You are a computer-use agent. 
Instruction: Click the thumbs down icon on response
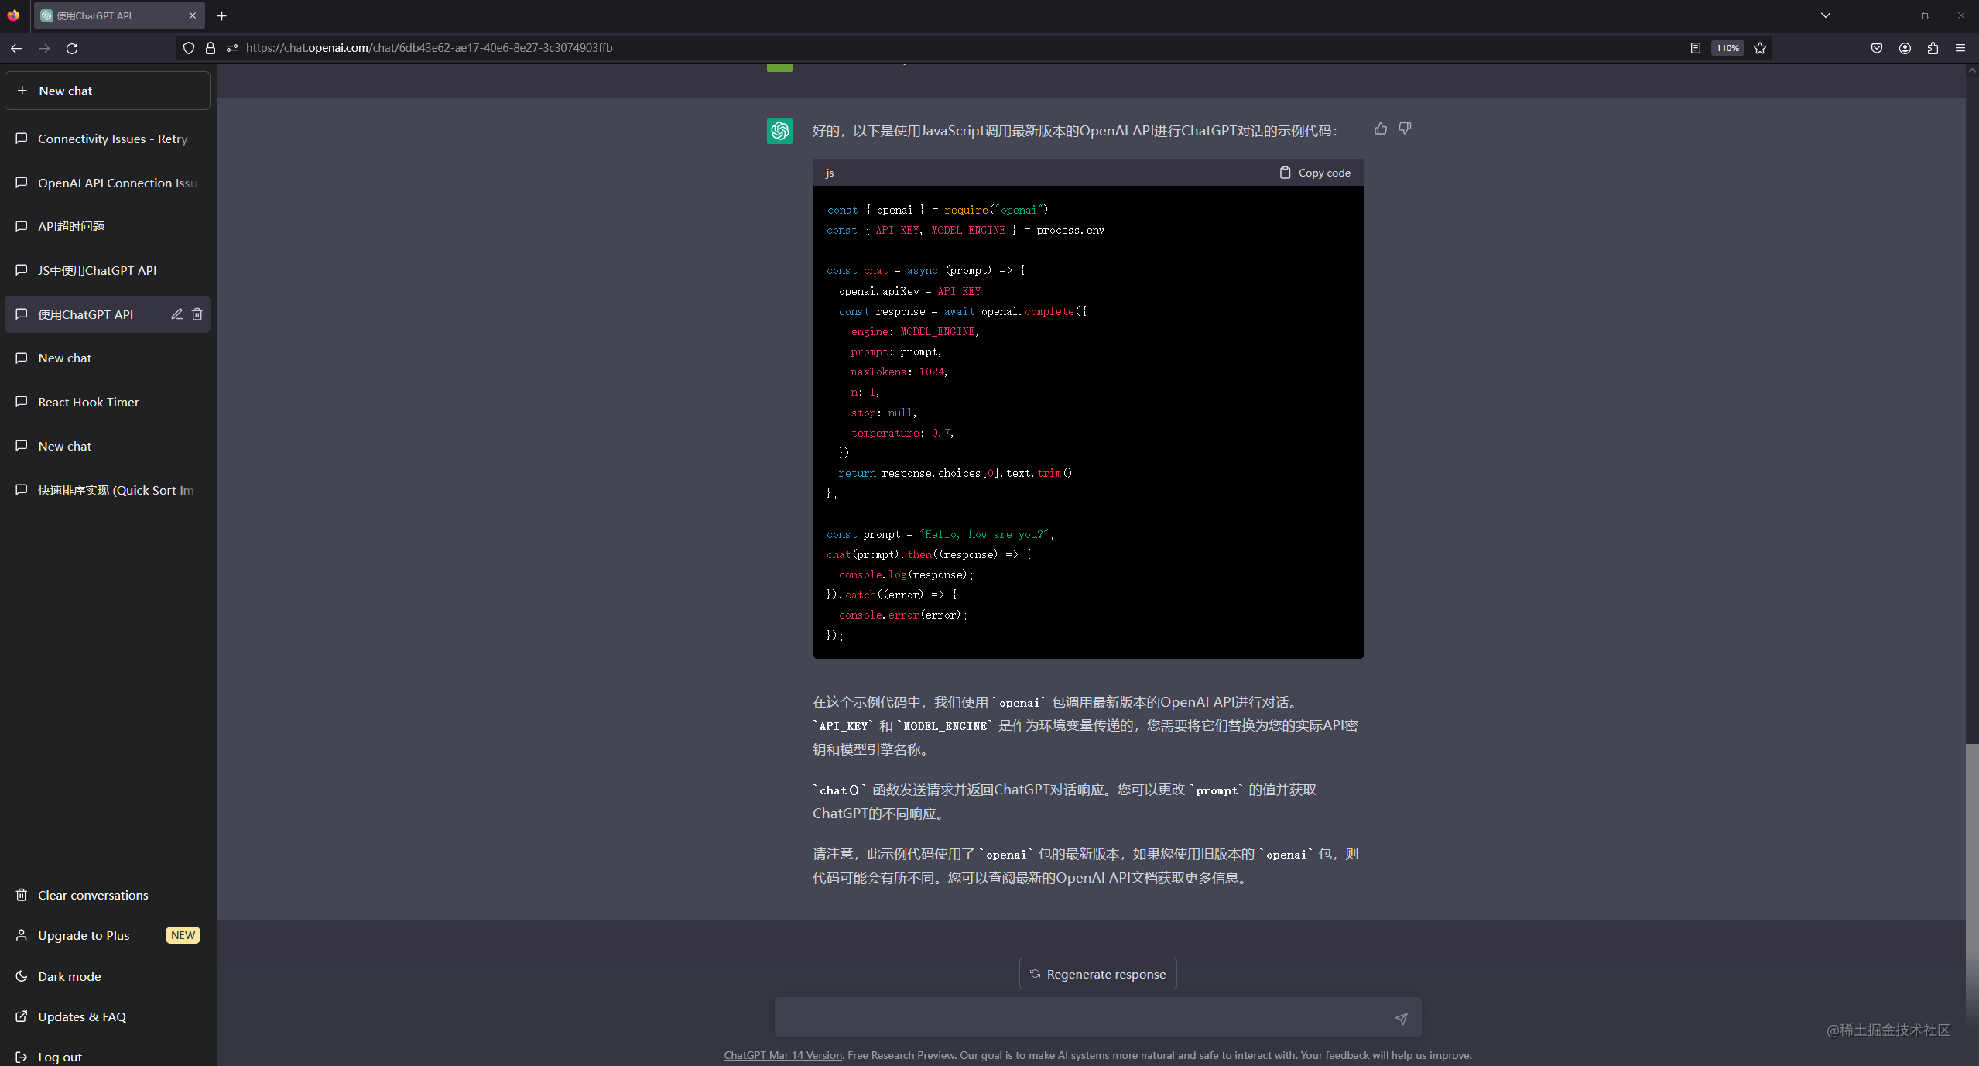point(1405,129)
